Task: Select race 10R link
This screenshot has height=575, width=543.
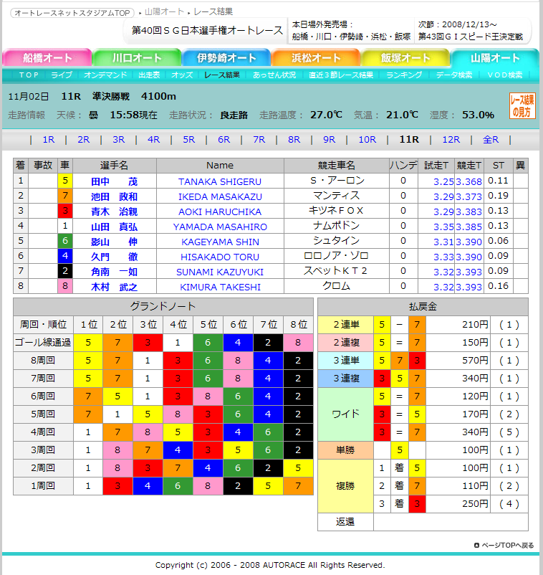Action: click(x=367, y=140)
